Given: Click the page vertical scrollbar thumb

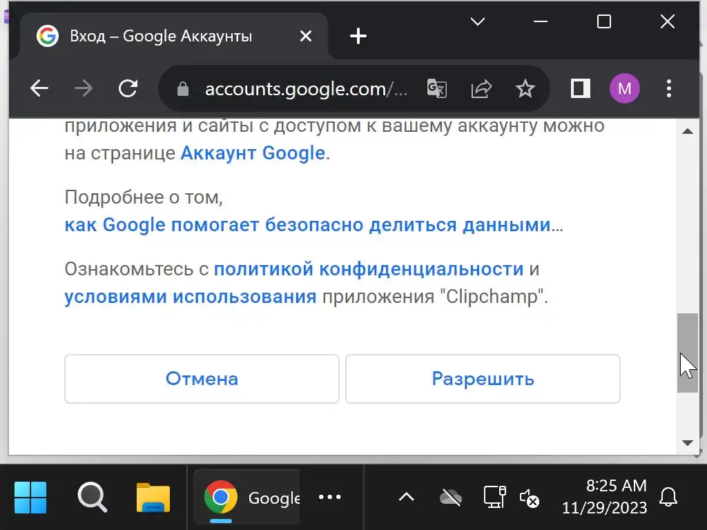Looking at the screenshot, I should click(x=687, y=353).
